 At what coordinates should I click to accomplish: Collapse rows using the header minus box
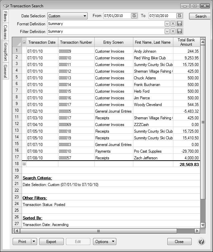[x=24, y=42]
